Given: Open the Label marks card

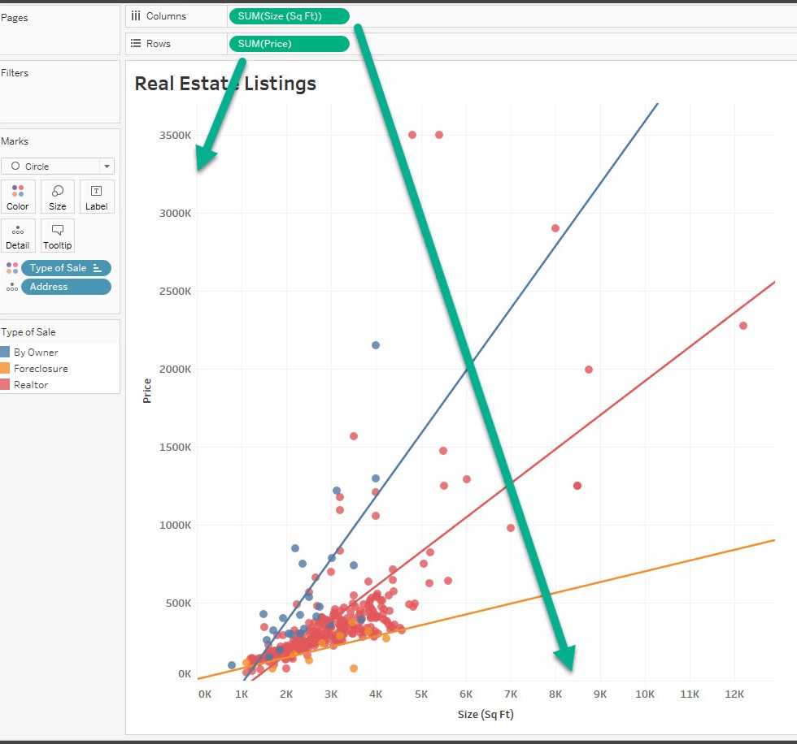Looking at the screenshot, I should pos(97,197).
